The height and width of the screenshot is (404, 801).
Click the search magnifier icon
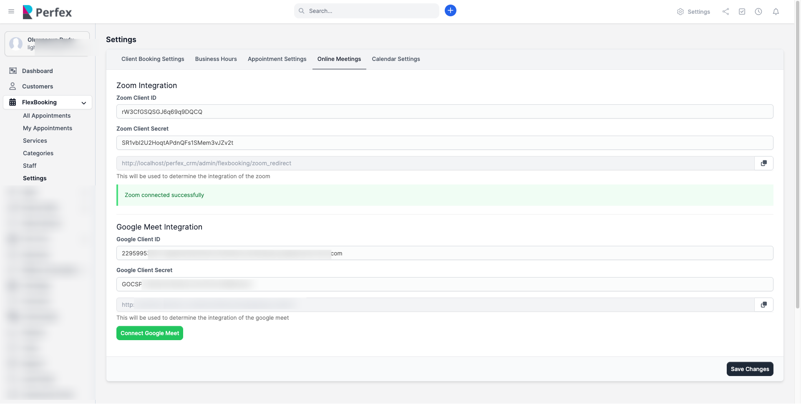302,11
